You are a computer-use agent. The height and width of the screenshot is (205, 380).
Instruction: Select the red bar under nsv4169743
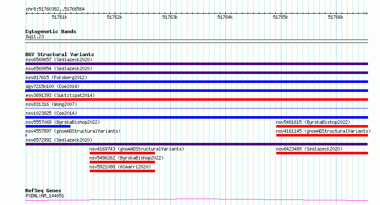click(122, 153)
